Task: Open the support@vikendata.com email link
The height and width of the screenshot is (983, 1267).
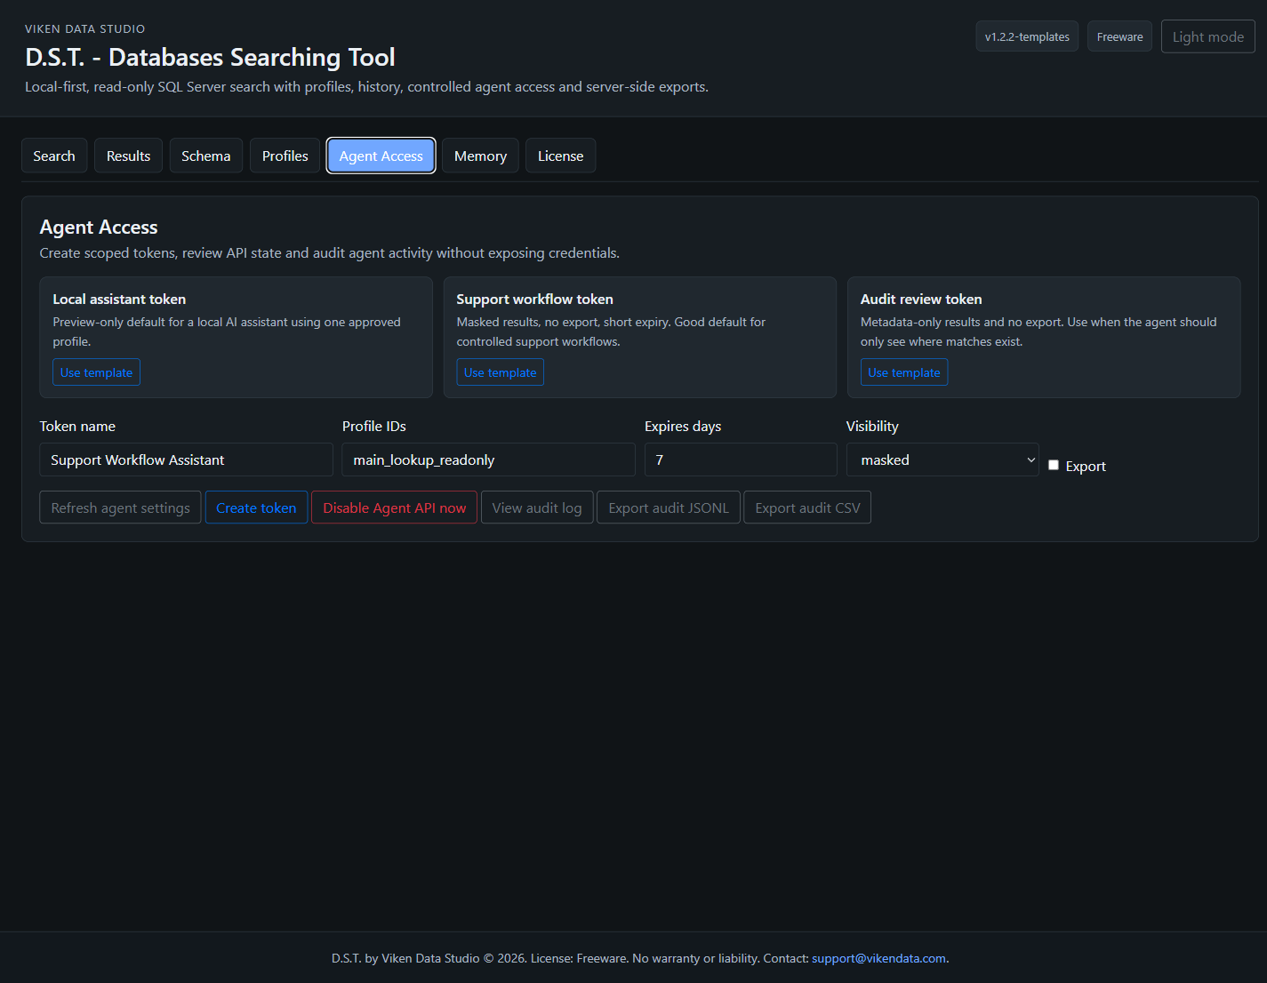Action: click(x=878, y=958)
